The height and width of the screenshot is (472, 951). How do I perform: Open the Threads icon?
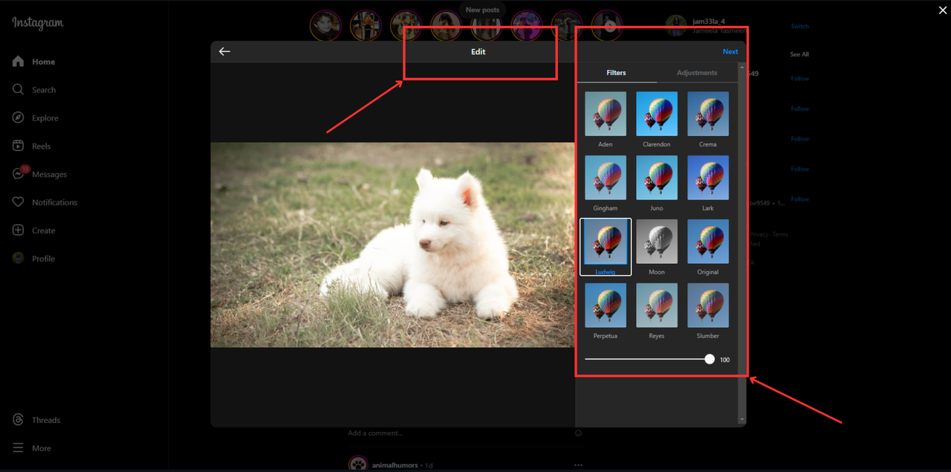pyautogui.click(x=19, y=420)
